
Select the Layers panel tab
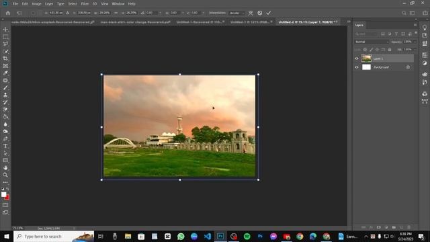359,25
